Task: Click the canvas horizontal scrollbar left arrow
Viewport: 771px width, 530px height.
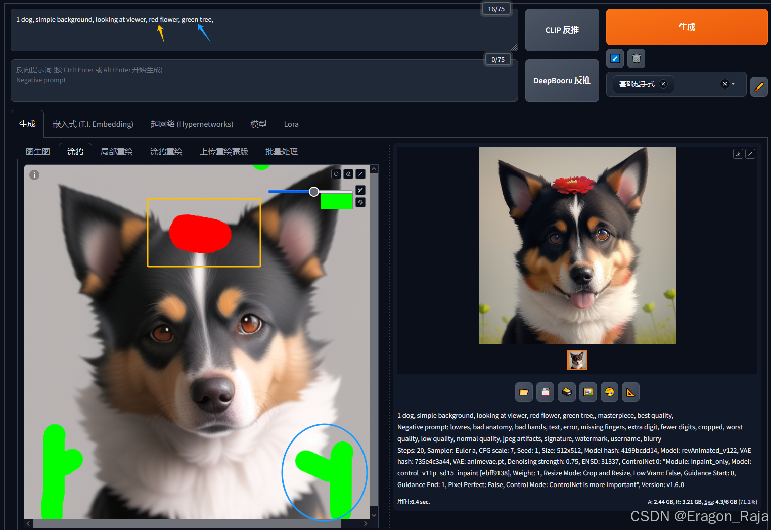Action: pyautogui.click(x=28, y=523)
